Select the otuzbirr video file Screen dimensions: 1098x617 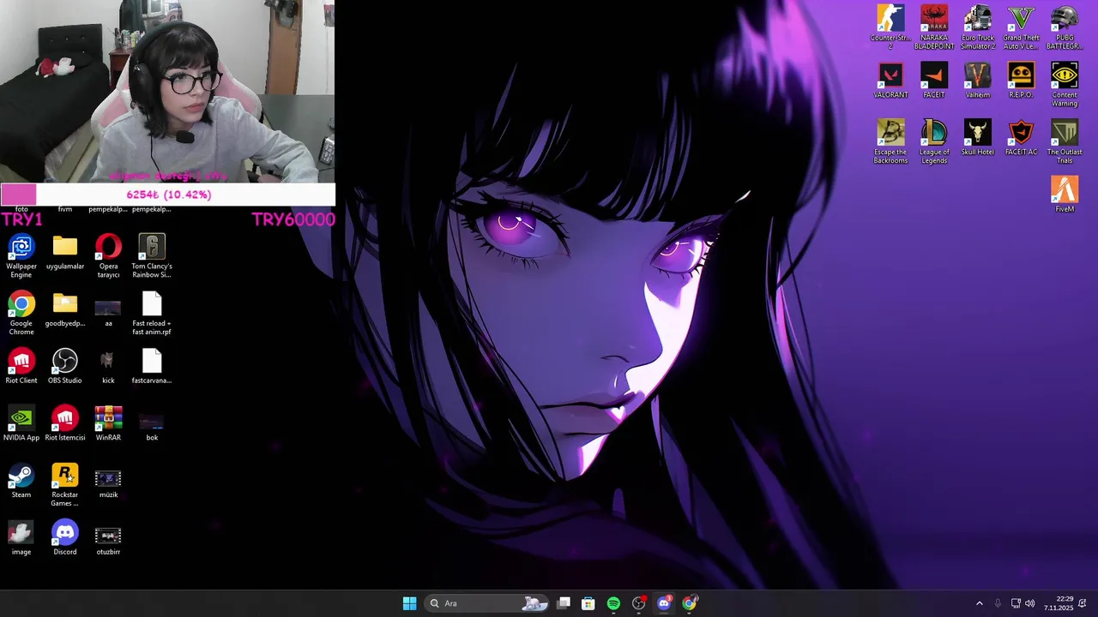pos(108,539)
